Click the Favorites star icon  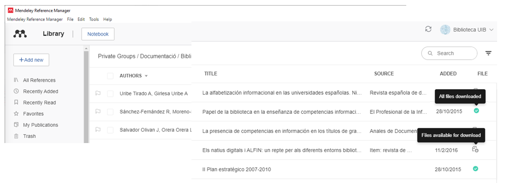tap(16, 114)
